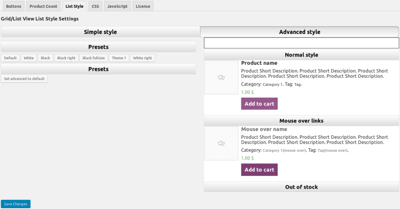Choose the Black preset
The height and width of the screenshot is (209, 400).
[x=45, y=58]
